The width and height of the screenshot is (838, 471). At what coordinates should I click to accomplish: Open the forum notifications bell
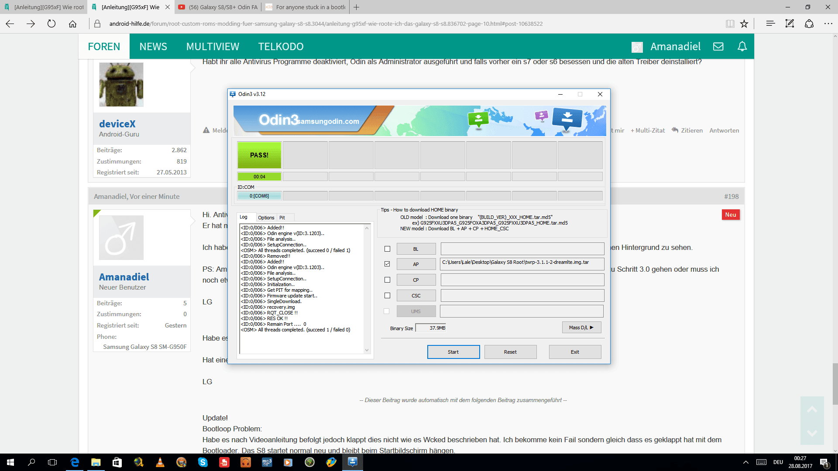[x=742, y=46]
